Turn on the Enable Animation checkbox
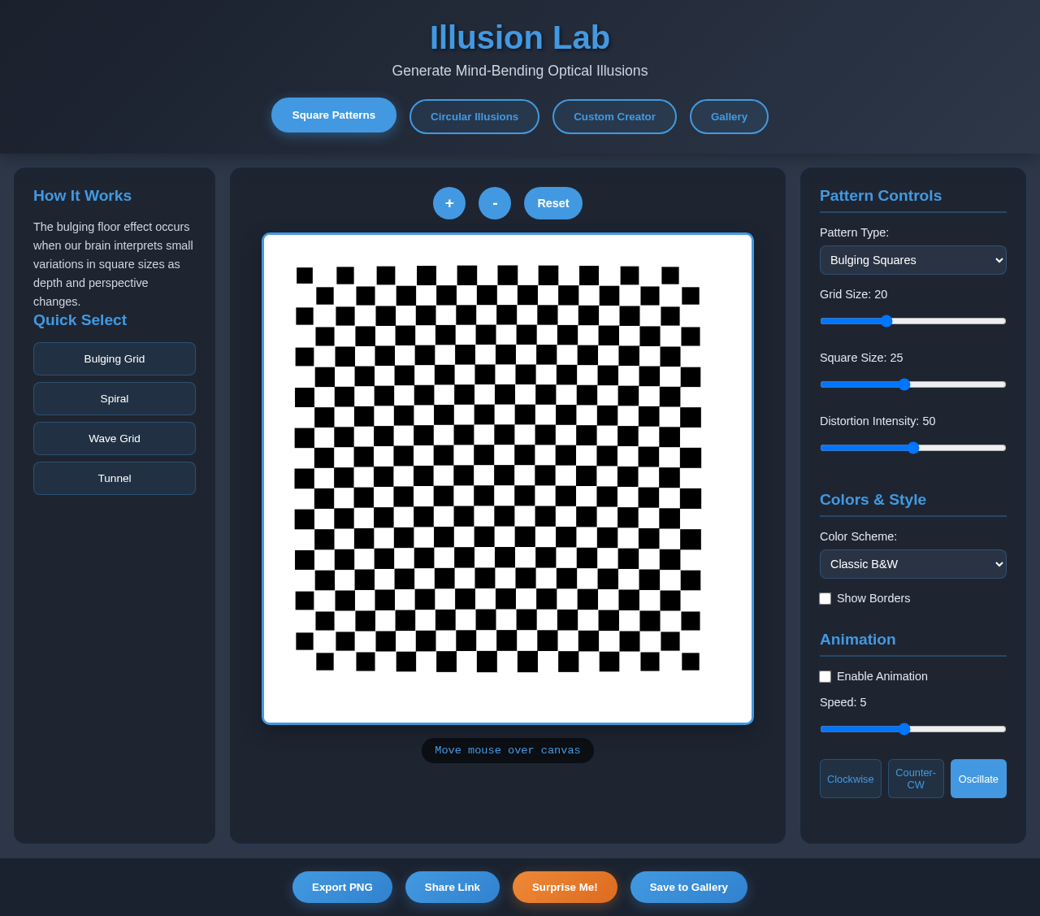Screen dimensions: 1040x916 click(825, 677)
